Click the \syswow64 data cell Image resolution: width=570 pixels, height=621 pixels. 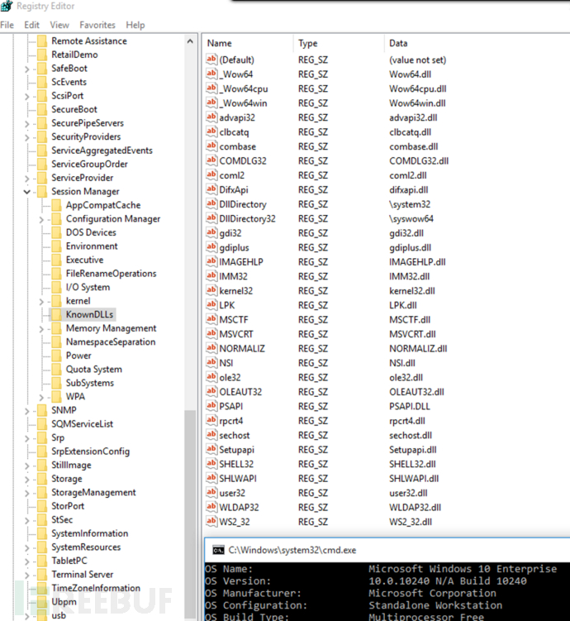[411, 218]
